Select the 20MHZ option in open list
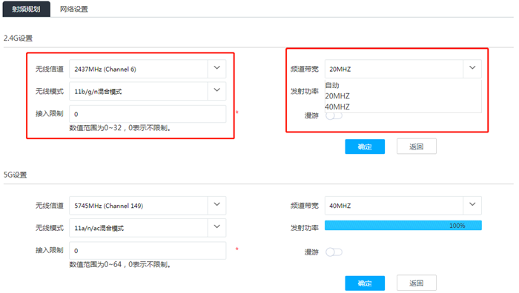Screen dimensions: 519x293 coord(337,96)
